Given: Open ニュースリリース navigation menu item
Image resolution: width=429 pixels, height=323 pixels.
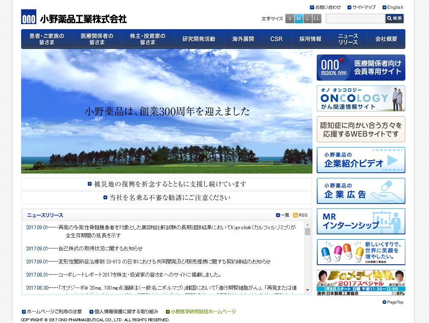Looking at the screenshot, I should point(348,39).
